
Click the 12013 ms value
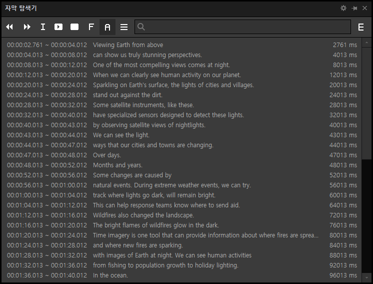click(343, 75)
